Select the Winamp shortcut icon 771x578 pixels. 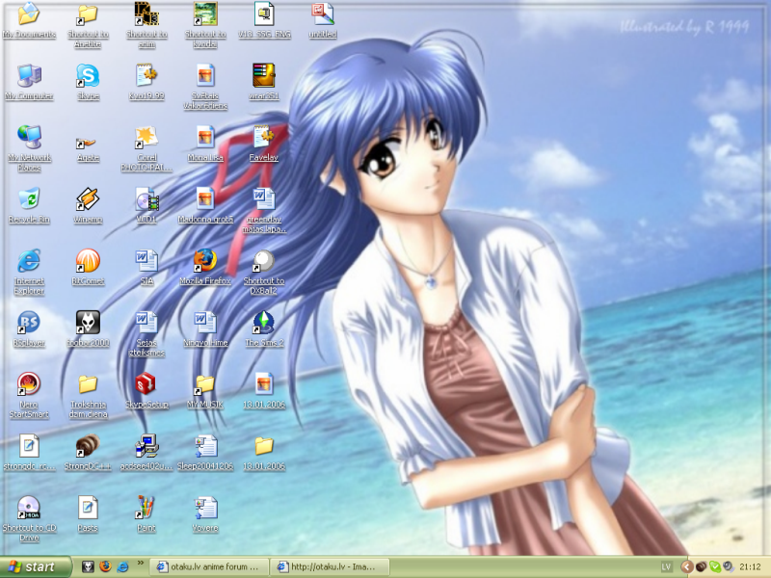pyautogui.click(x=88, y=205)
